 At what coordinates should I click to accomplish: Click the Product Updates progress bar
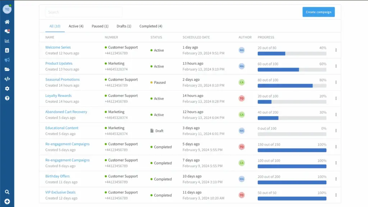(292, 70)
